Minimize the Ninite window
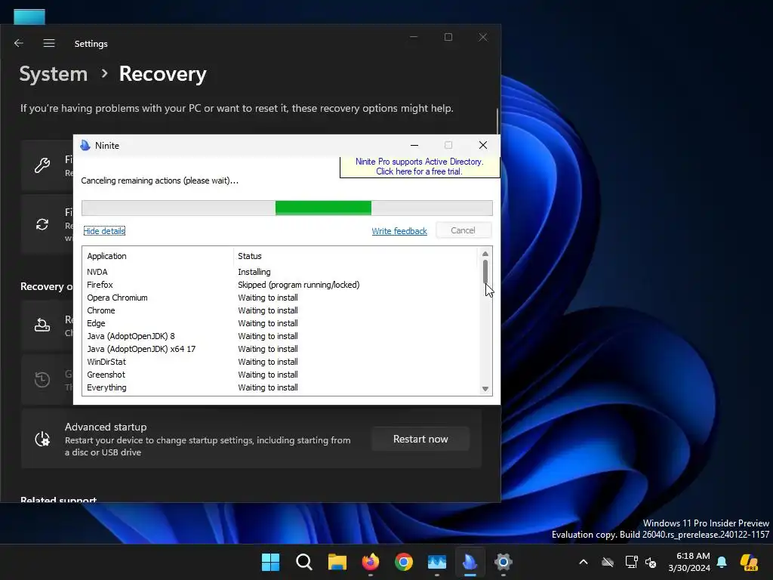The width and height of the screenshot is (773, 580). [x=414, y=145]
